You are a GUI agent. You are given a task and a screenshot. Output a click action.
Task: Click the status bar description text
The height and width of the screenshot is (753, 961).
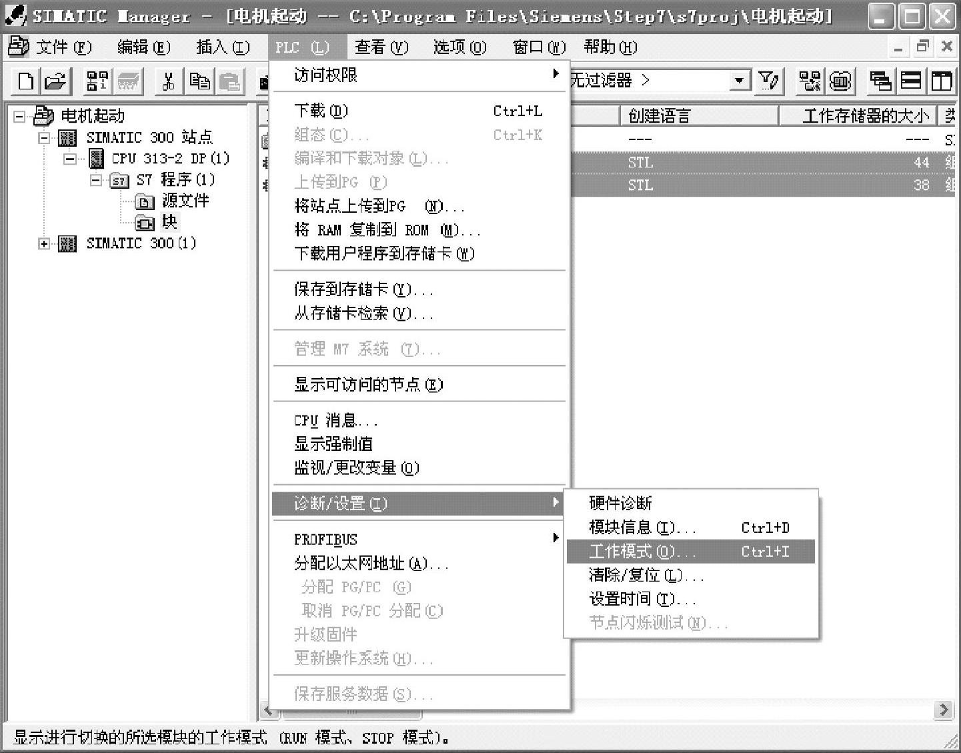[231, 738]
